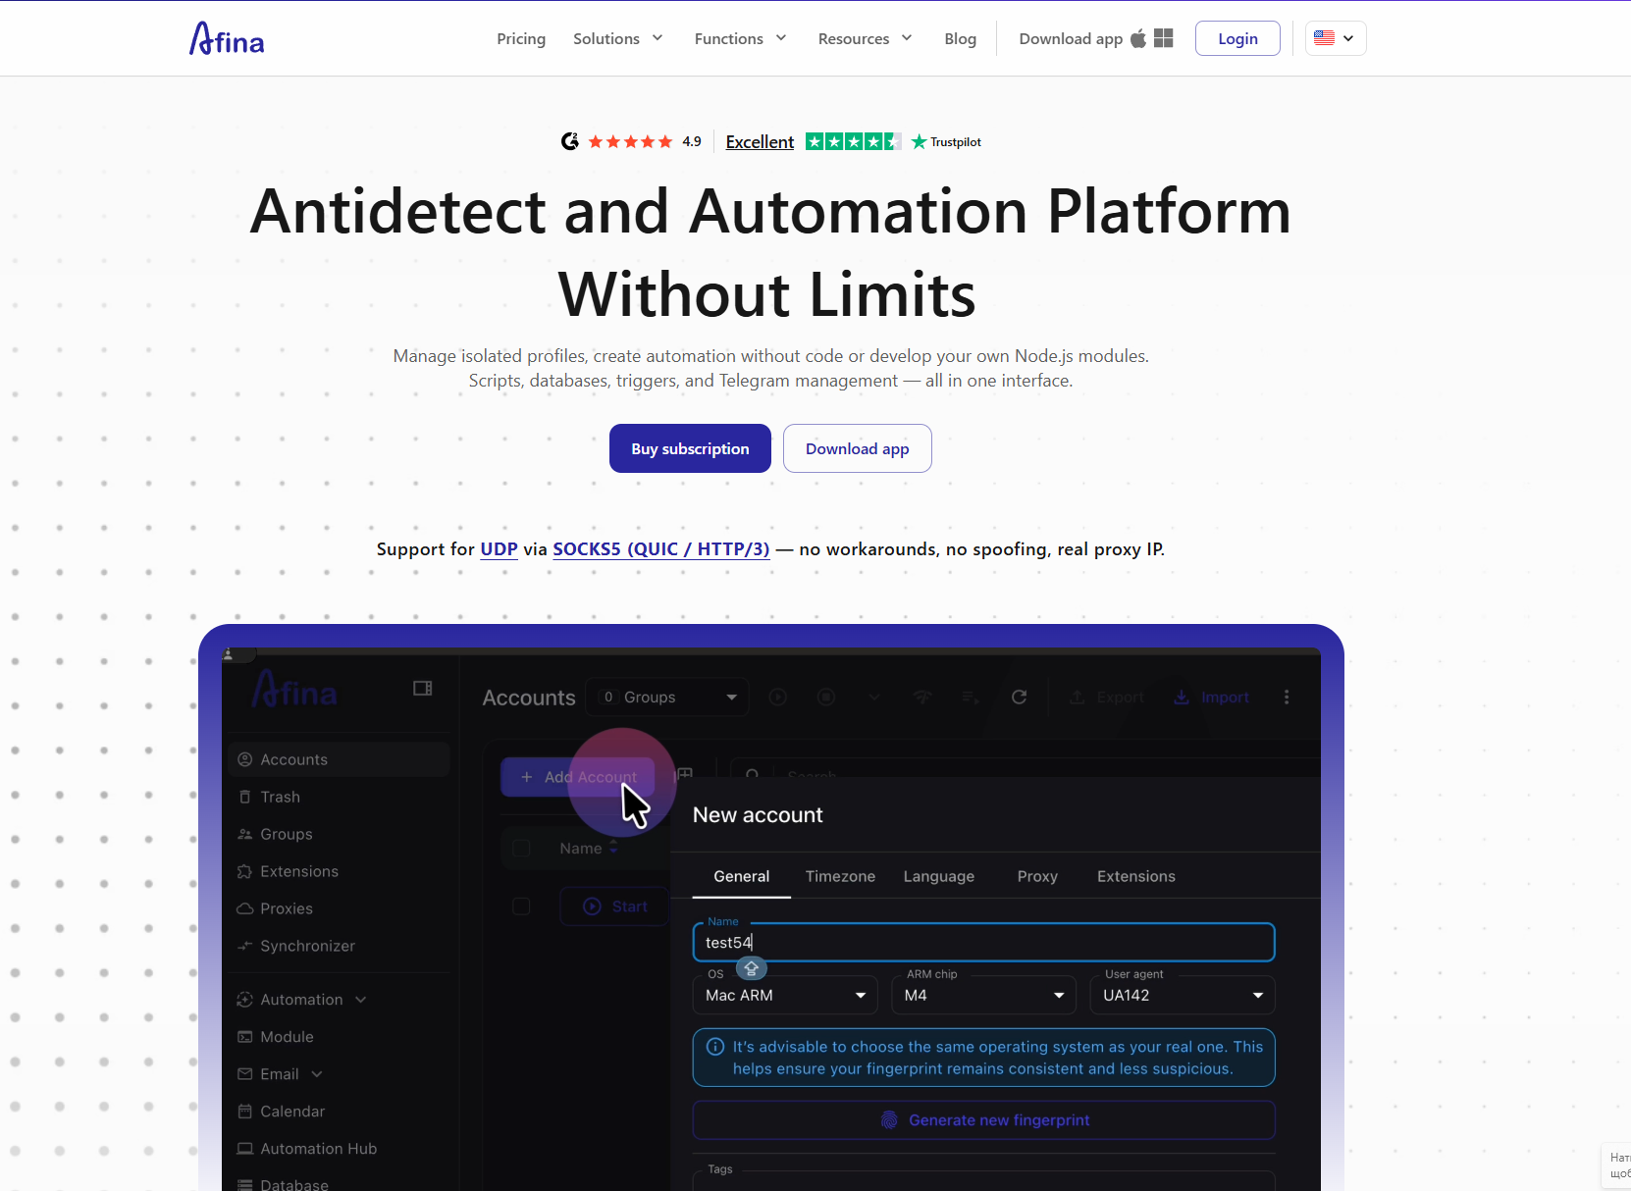Viewport: 1631px width, 1191px height.
Task: Click the US flag language icon
Action: (x=1324, y=38)
